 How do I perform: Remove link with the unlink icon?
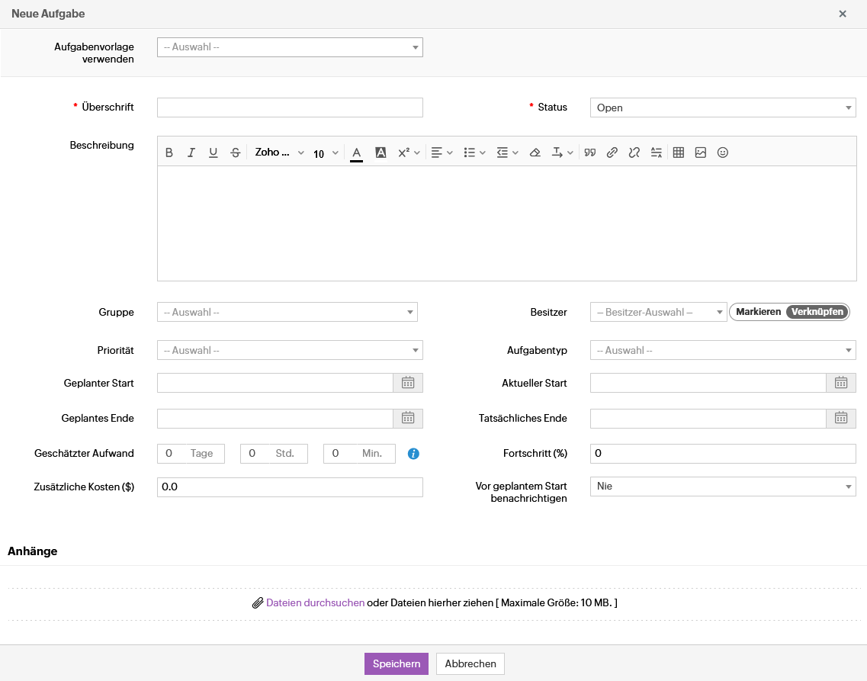[634, 153]
